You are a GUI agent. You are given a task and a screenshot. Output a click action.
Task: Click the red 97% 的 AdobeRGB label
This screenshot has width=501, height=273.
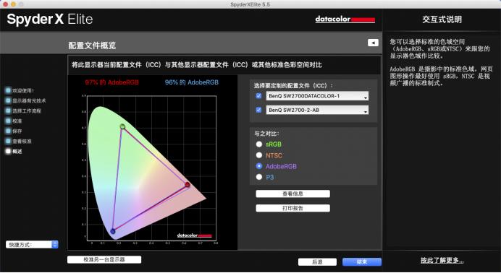point(111,82)
